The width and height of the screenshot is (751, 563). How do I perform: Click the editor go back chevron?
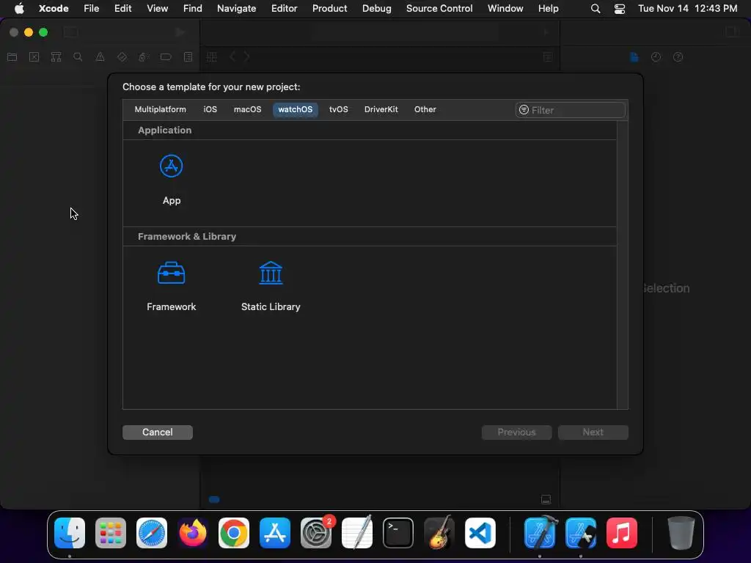pos(232,57)
